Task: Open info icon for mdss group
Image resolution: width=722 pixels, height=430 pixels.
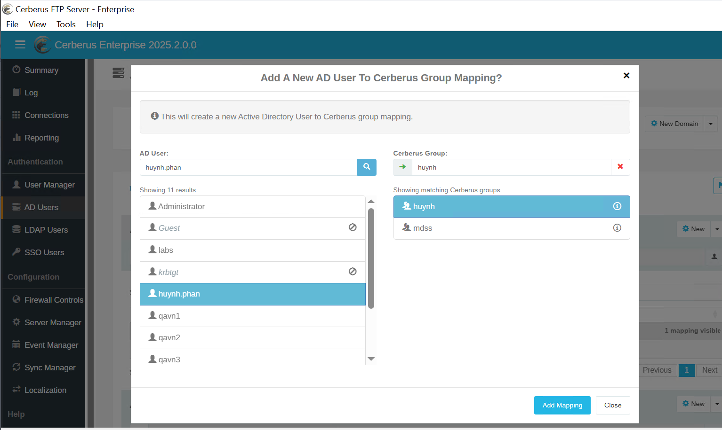Action: pyautogui.click(x=617, y=228)
